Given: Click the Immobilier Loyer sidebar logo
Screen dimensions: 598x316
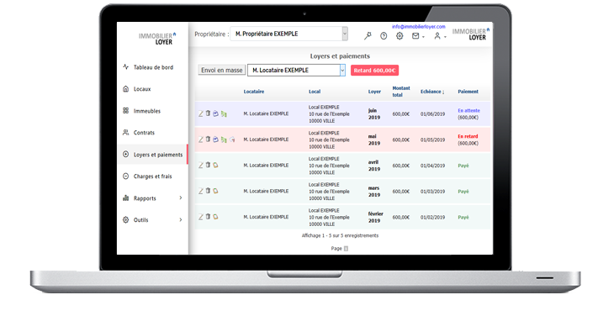Looking at the screenshot, I should [x=157, y=39].
